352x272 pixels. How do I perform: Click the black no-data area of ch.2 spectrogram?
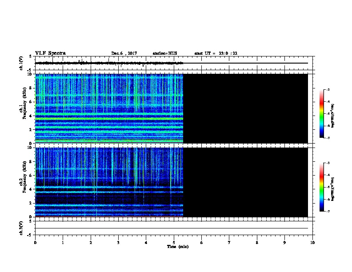point(245,182)
